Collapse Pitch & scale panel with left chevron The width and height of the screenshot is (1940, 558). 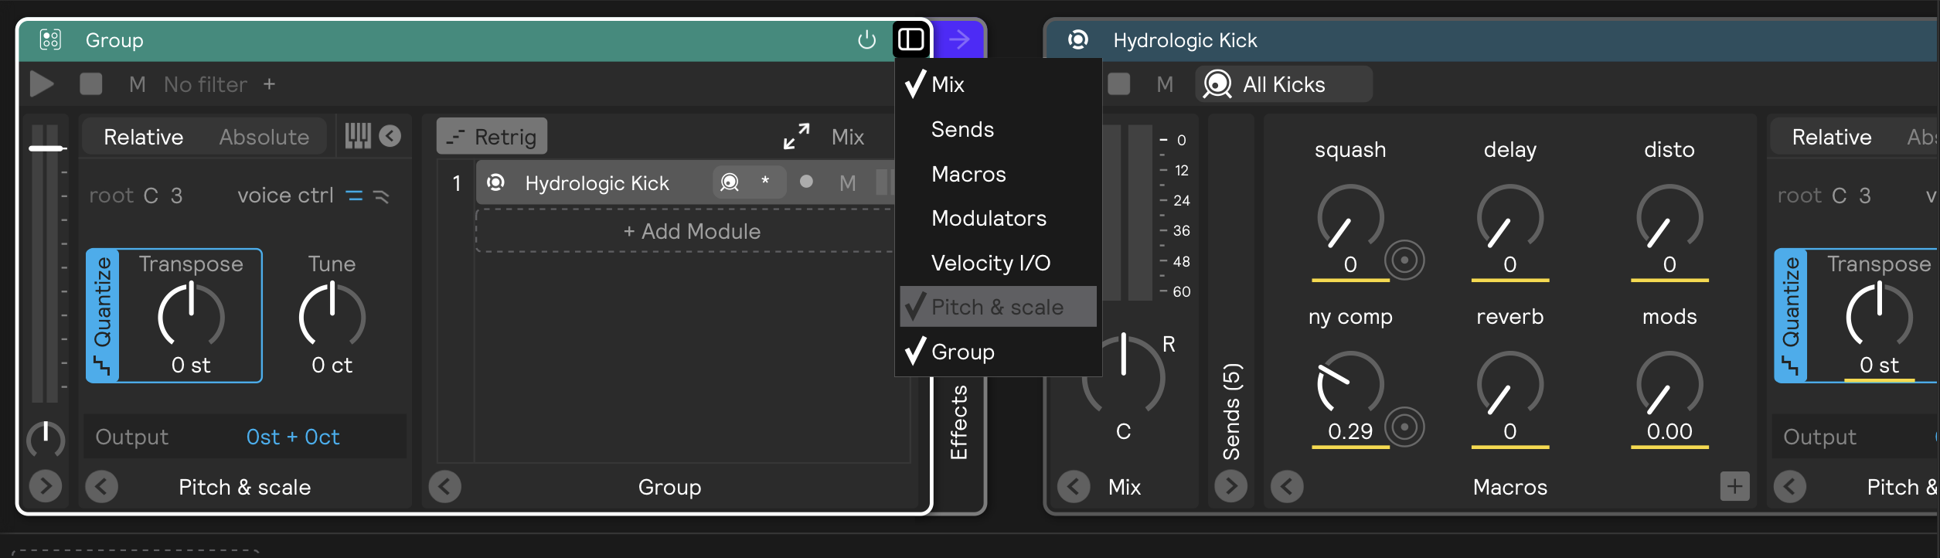pos(102,487)
